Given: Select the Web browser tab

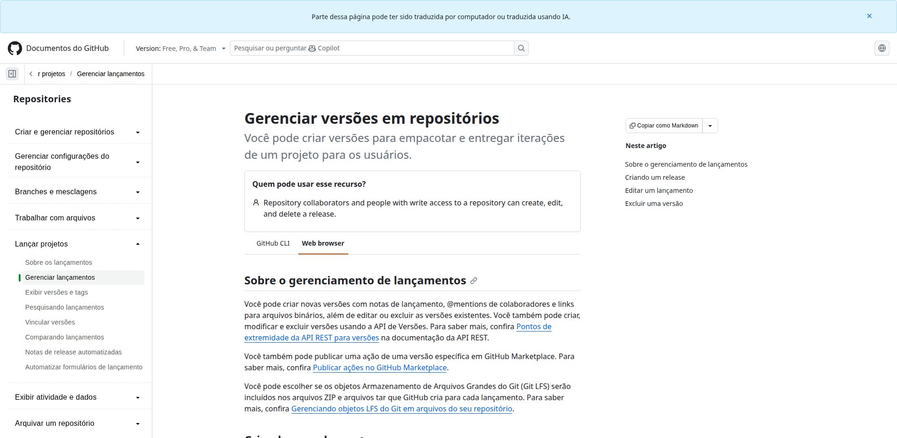Looking at the screenshot, I should pyautogui.click(x=323, y=243).
